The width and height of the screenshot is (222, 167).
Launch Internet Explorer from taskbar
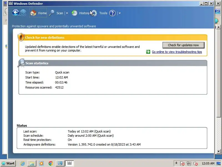(22, 163)
